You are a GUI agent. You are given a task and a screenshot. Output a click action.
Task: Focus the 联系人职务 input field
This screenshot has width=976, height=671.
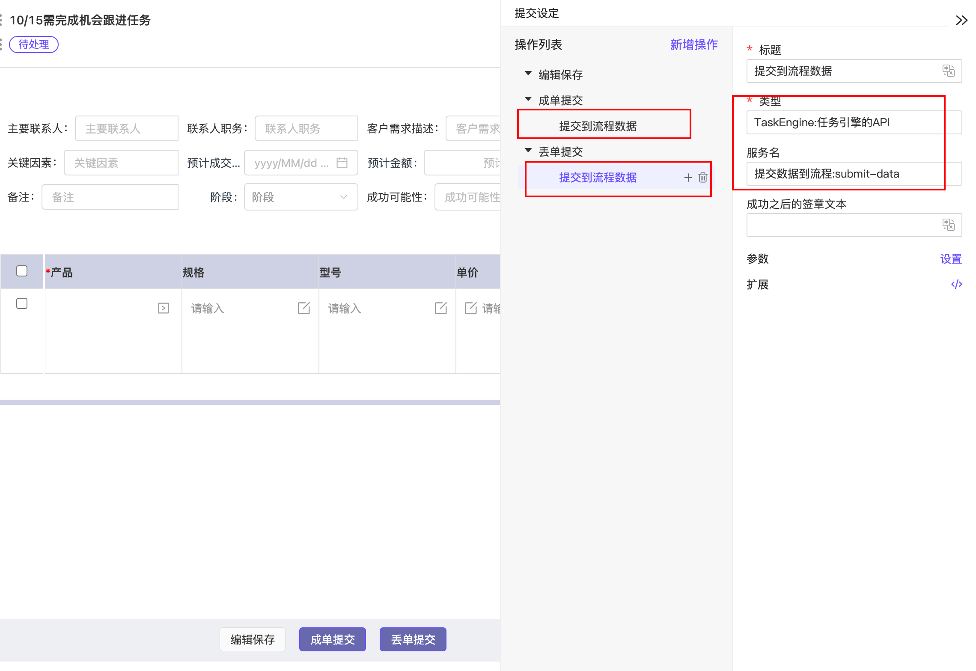306,128
